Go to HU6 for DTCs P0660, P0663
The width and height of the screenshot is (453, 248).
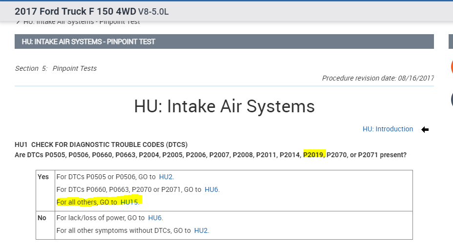tap(211, 189)
